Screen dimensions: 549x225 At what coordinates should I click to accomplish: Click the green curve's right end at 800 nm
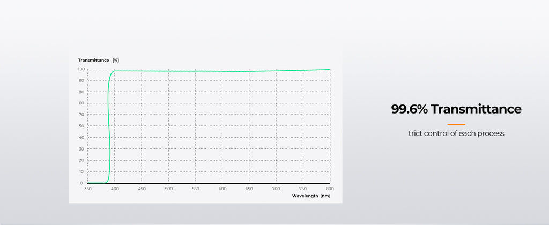329,69
